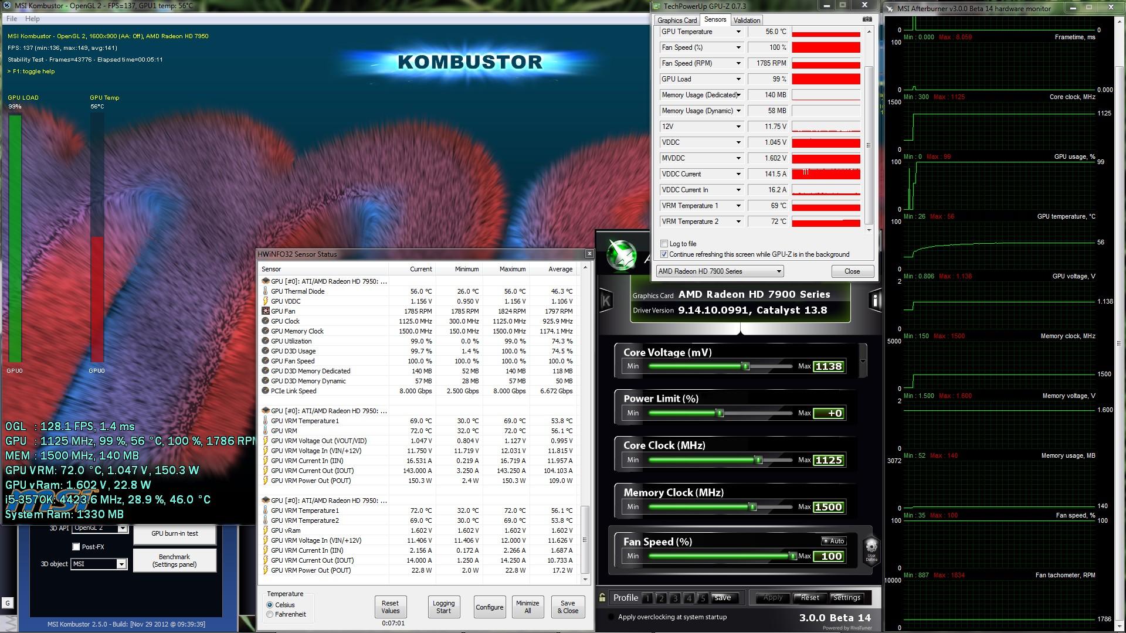Open GPU Load sensor dropdown in GPU-Z
The image size is (1126, 633).
(x=738, y=79)
